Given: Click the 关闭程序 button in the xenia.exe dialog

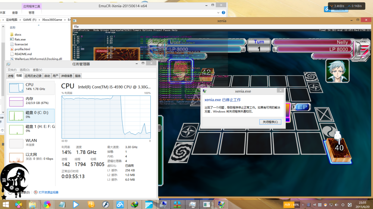Looking at the screenshot, I should 270,122.
